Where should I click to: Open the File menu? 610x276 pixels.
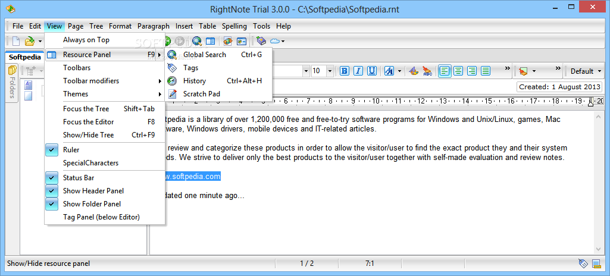(18, 26)
